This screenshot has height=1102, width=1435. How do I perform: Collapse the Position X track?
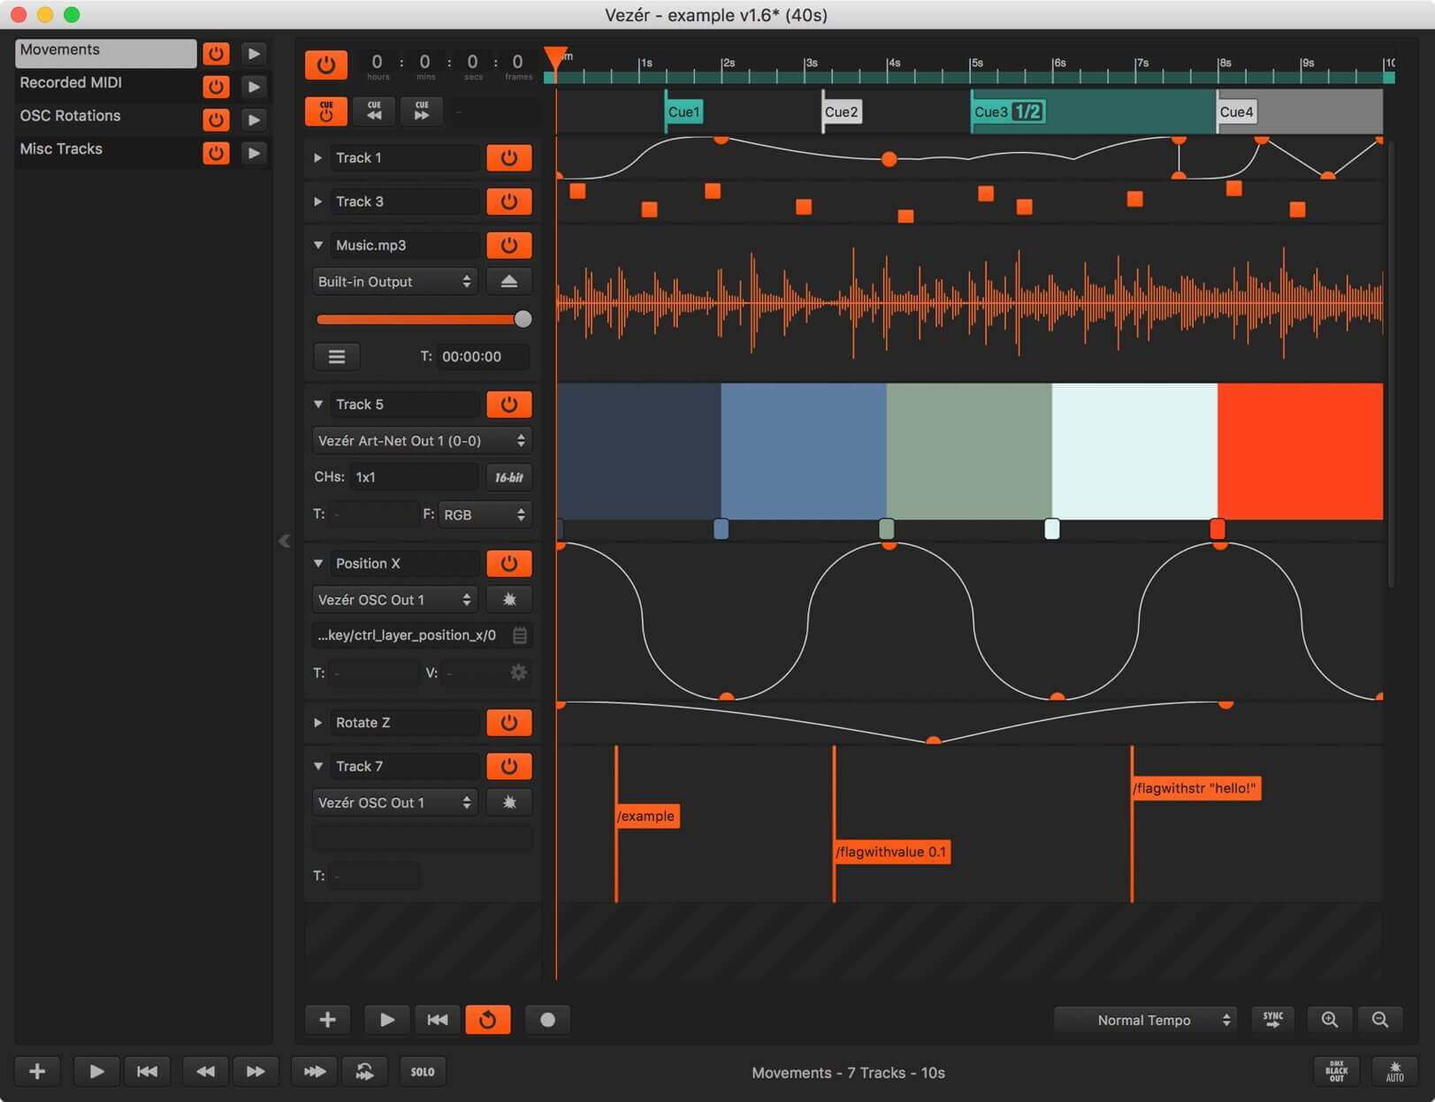(318, 563)
